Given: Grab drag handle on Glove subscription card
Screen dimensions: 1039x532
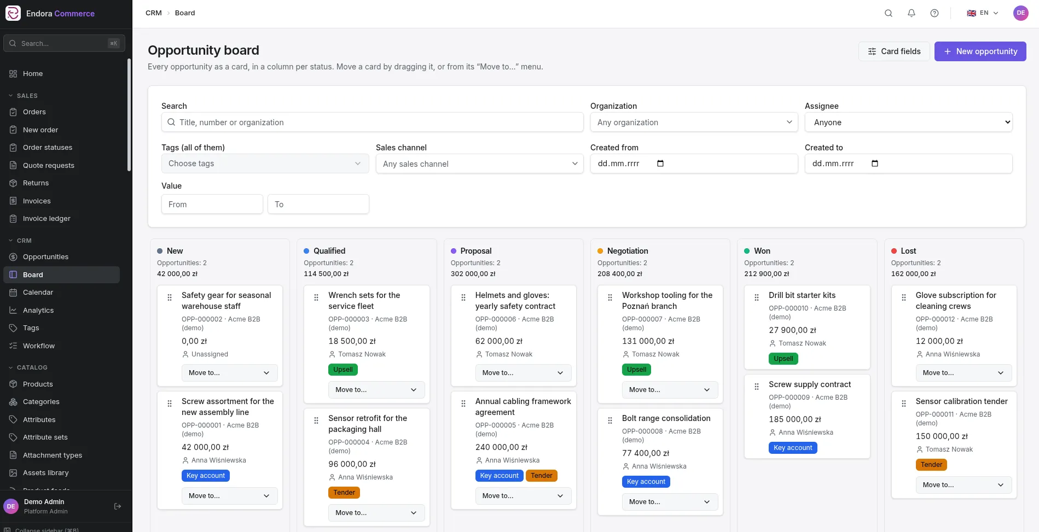Looking at the screenshot, I should tap(904, 297).
